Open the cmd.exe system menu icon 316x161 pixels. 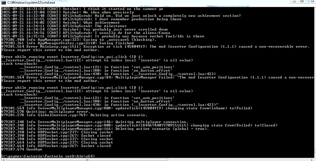(x=4, y=3)
